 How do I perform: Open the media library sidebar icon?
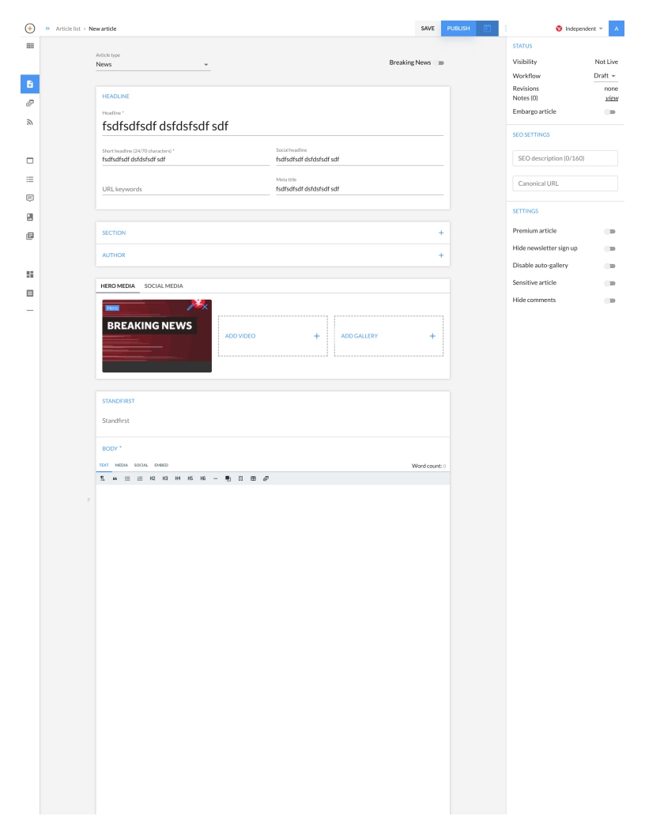[x=30, y=103]
